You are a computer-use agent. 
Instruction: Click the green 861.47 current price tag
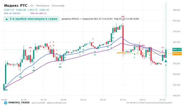[x=177, y=49]
